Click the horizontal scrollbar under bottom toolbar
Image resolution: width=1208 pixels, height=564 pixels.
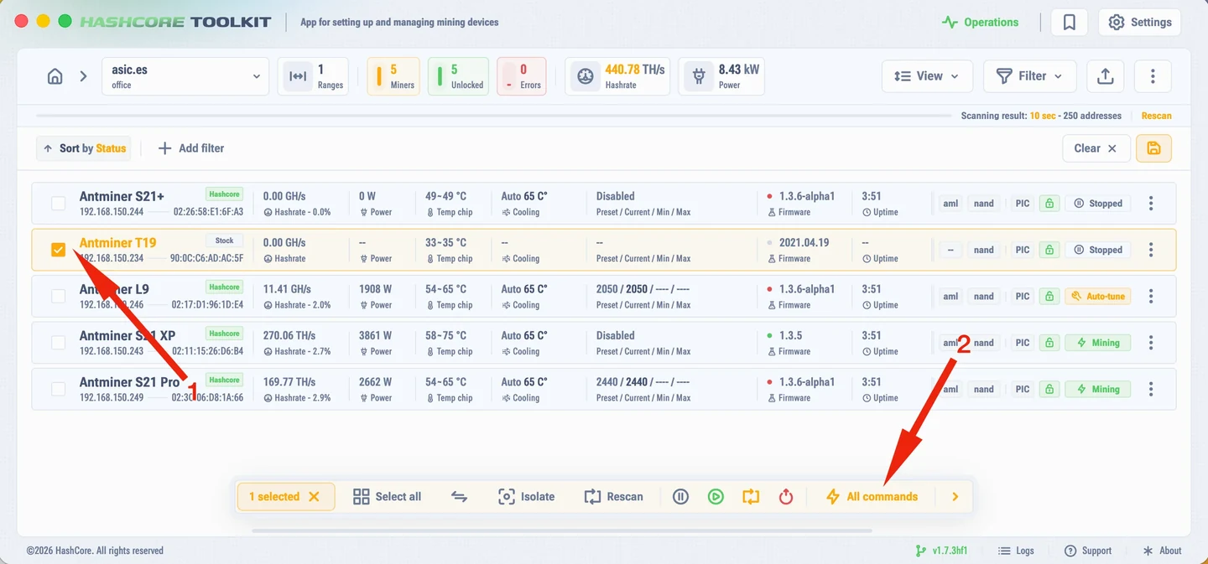coord(561,530)
